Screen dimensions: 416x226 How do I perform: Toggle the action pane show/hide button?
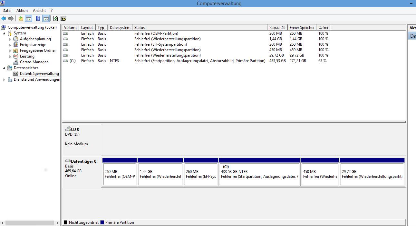(46, 18)
